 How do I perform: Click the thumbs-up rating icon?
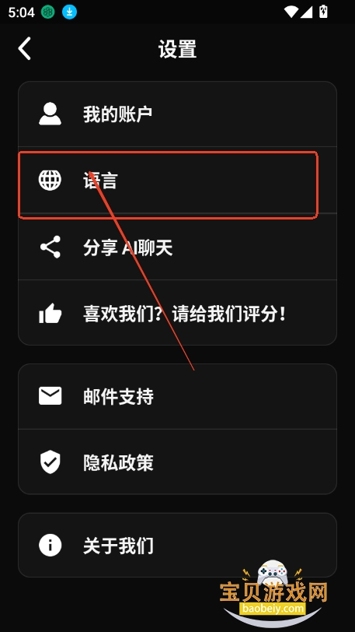(x=50, y=313)
